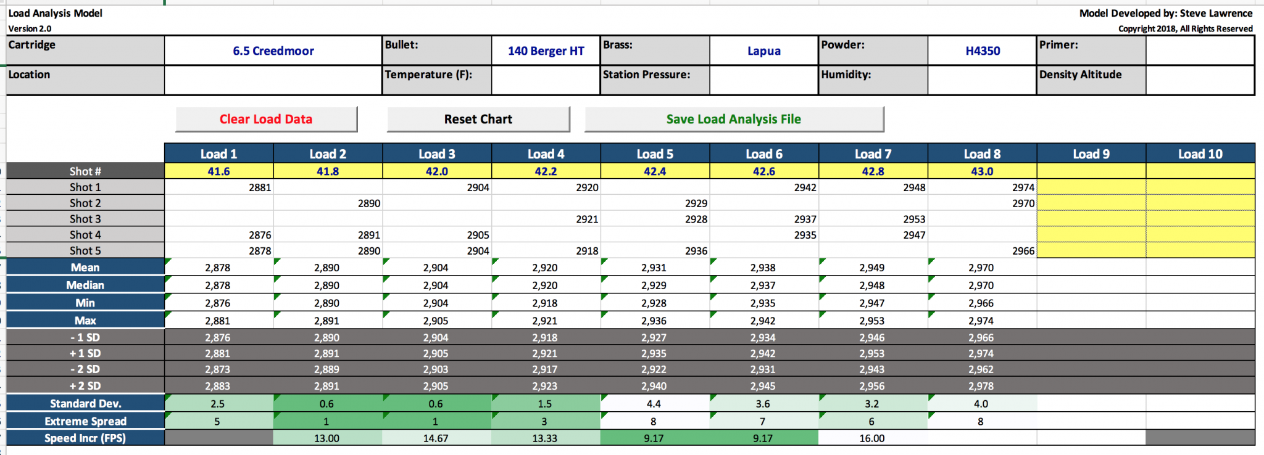Select the Shot 2 velocity 2929 cell
This screenshot has width=1264, height=455.
click(x=655, y=203)
